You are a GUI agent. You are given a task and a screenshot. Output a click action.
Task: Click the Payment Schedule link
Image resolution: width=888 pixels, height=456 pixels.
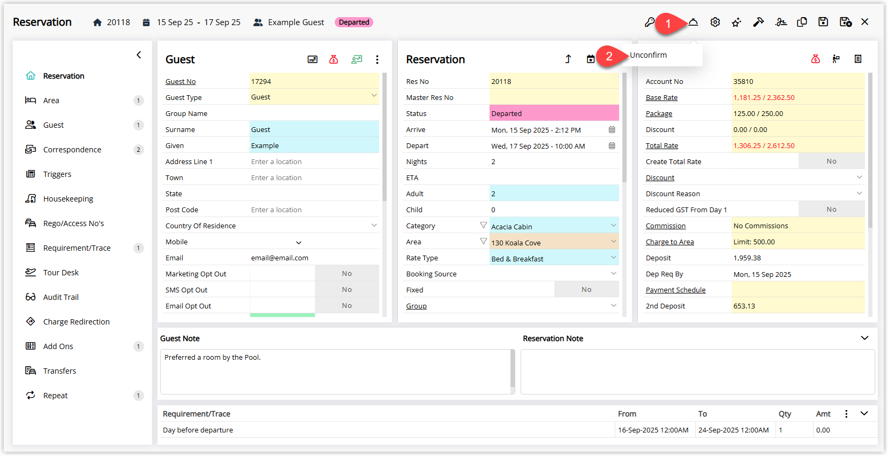coord(676,290)
